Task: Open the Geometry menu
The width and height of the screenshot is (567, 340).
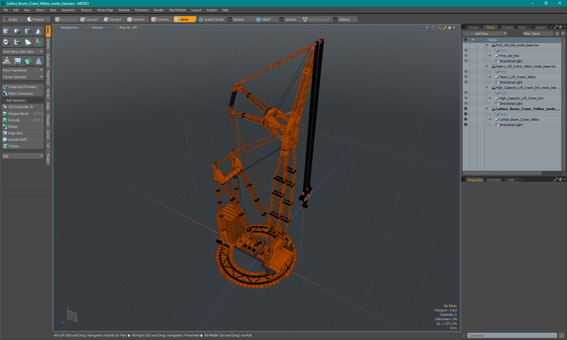Action: [68, 10]
